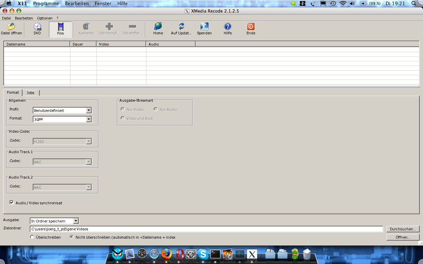Open iPhoto from the dock
The height and width of the screenshot is (264, 423).
[x=228, y=254]
